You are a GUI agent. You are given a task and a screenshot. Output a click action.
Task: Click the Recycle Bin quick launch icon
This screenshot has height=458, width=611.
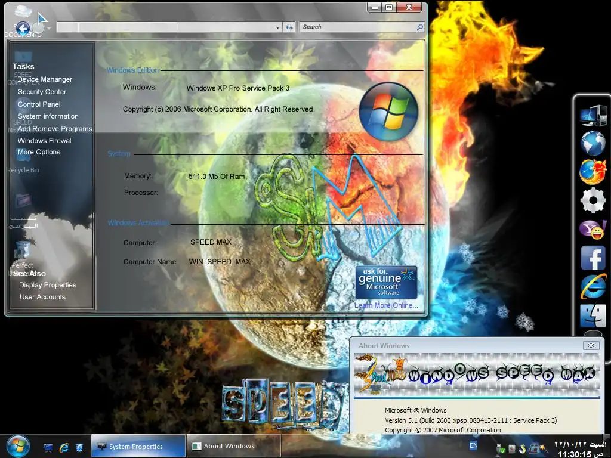[x=79, y=447]
